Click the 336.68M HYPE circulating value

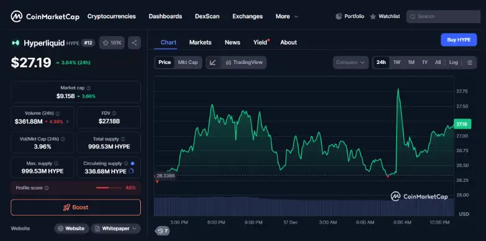click(x=106, y=171)
